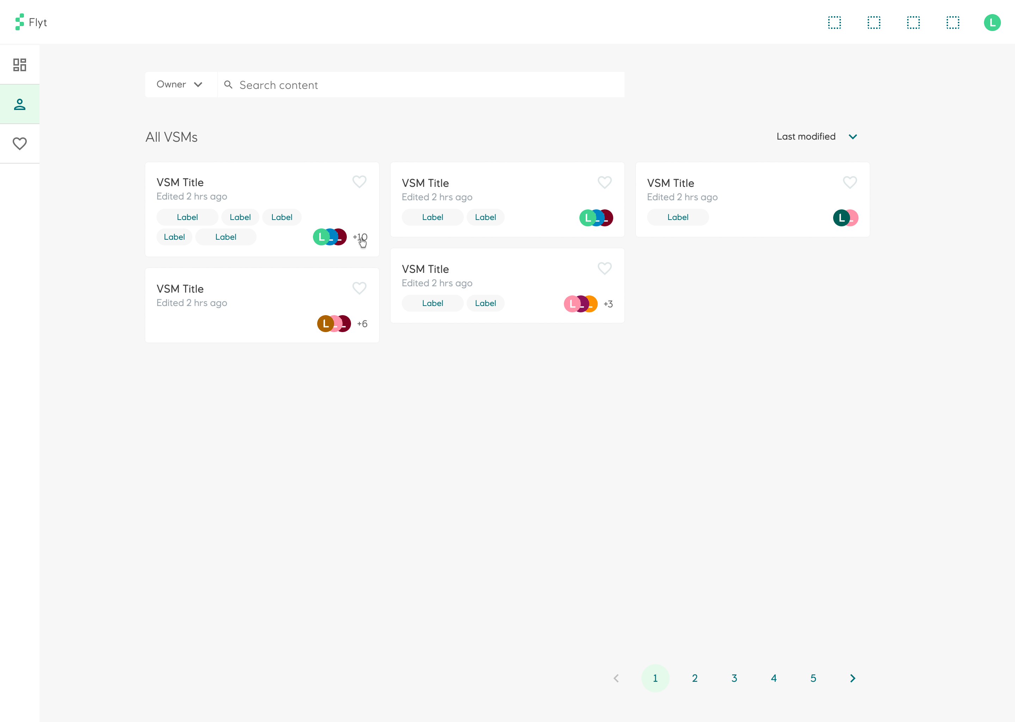Toggle the heart on the rightmost VSM card
Viewport: 1015px width, 722px height.
click(850, 182)
